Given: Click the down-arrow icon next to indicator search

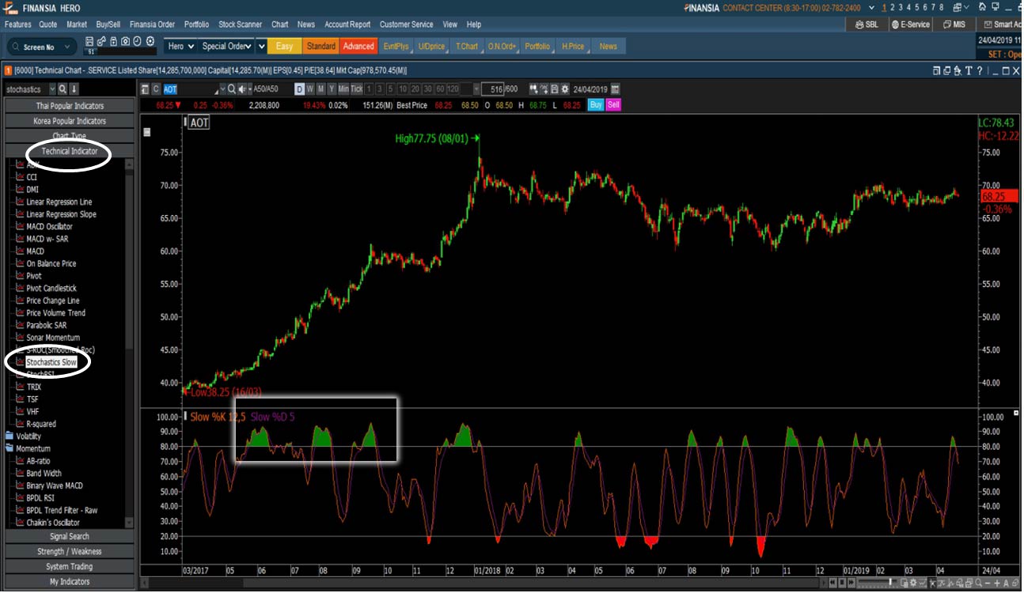Looking at the screenshot, I should 74,89.
